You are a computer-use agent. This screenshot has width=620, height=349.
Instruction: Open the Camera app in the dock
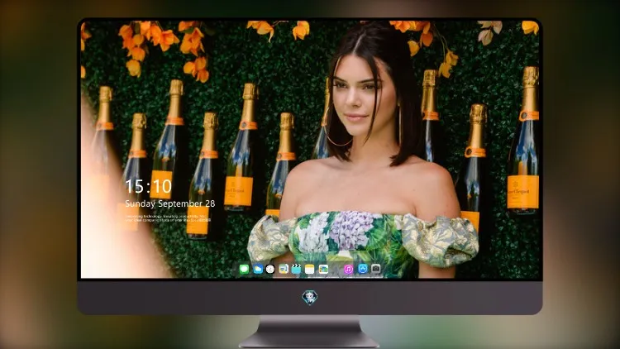click(376, 269)
